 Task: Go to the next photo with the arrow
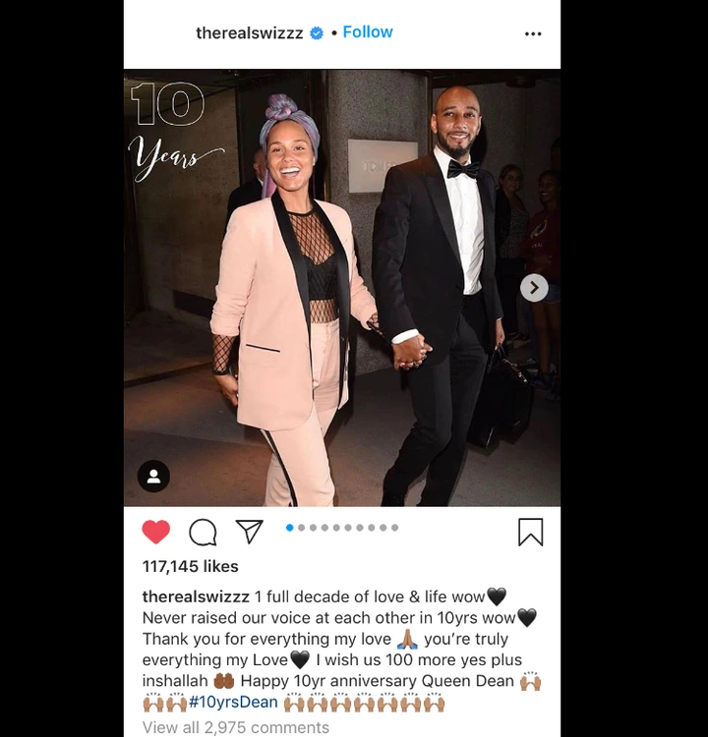(534, 288)
